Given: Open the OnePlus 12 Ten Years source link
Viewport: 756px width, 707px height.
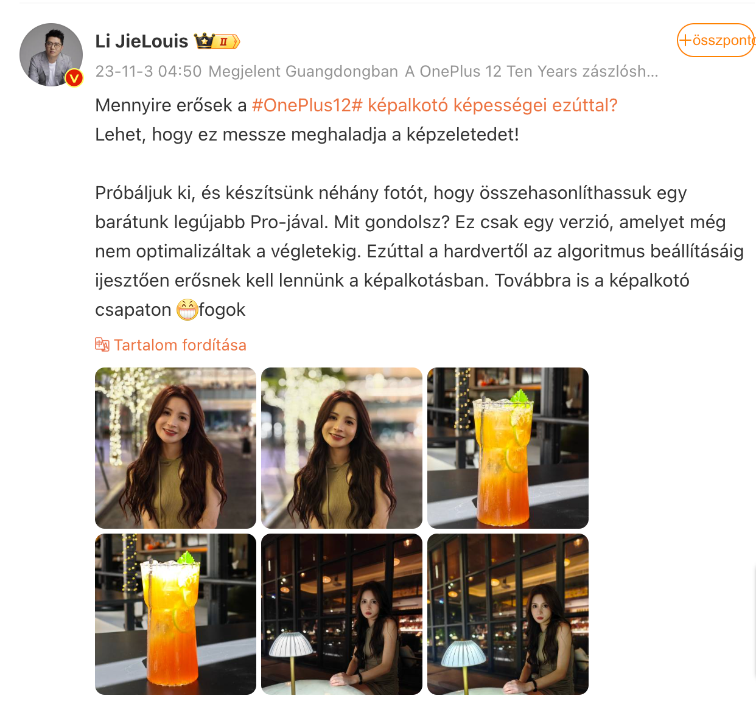Looking at the screenshot, I should click(531, 71).
